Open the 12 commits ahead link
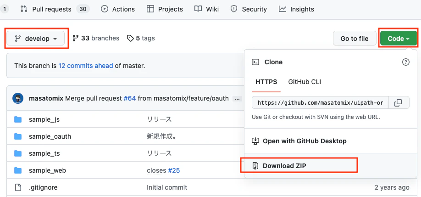 point(86,66)
